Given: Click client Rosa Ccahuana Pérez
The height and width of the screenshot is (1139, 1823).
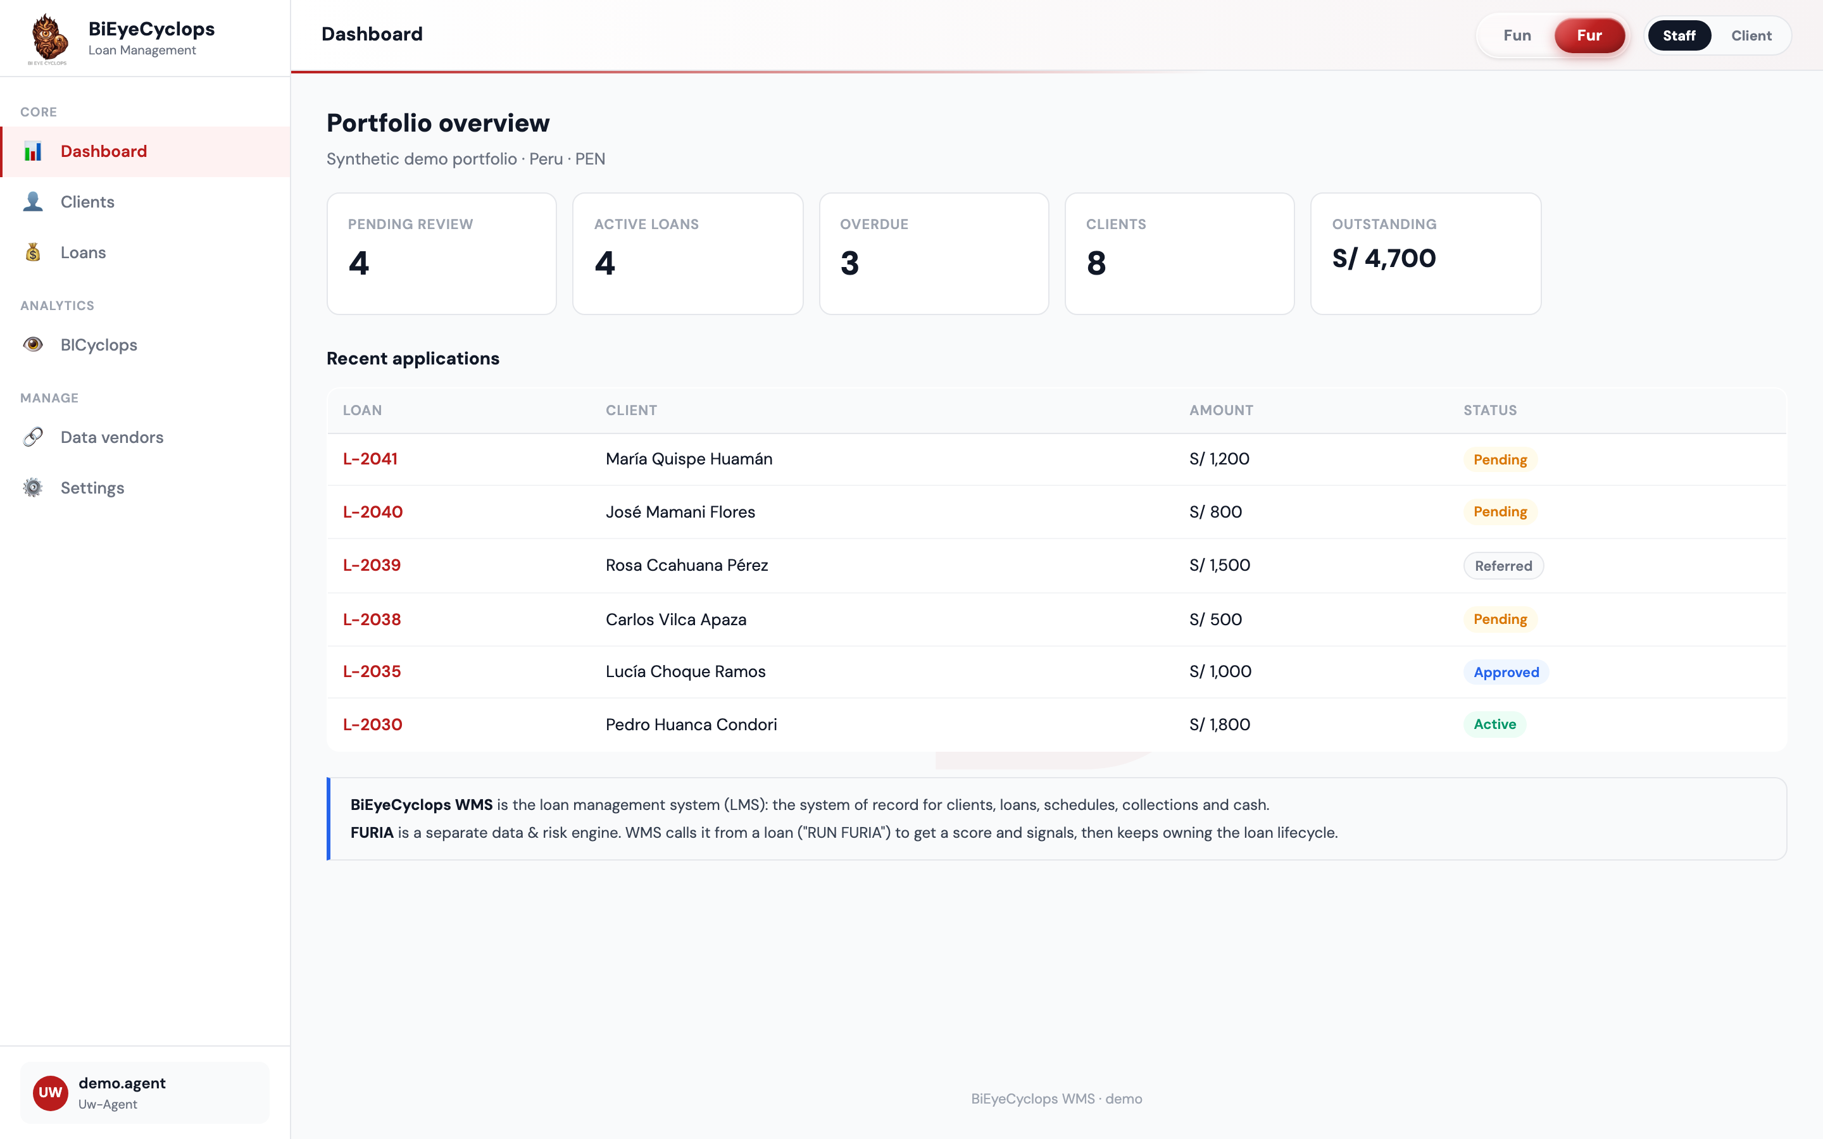Looking at the screenshot, I should pos(687,565).
